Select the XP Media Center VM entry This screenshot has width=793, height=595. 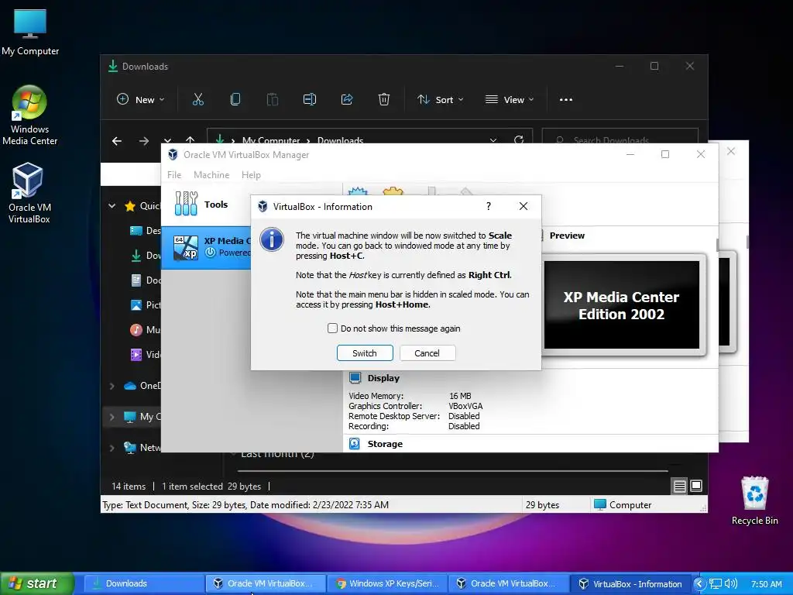(x=206, y=247)
